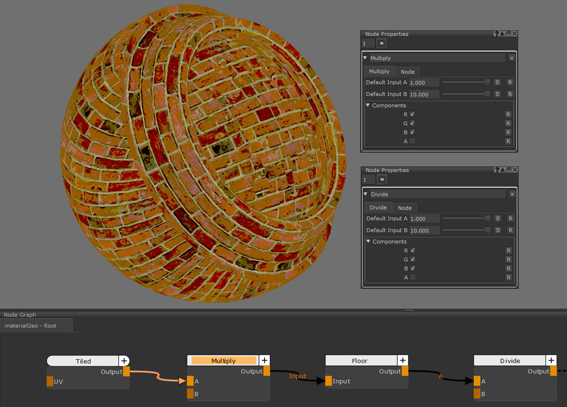Enable the A component checkbox in Divide
The image size is (567, 407).
pyautogui.click(x=413, y=277)
